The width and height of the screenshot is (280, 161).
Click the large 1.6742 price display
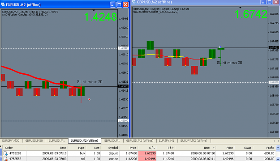(251, 14)
